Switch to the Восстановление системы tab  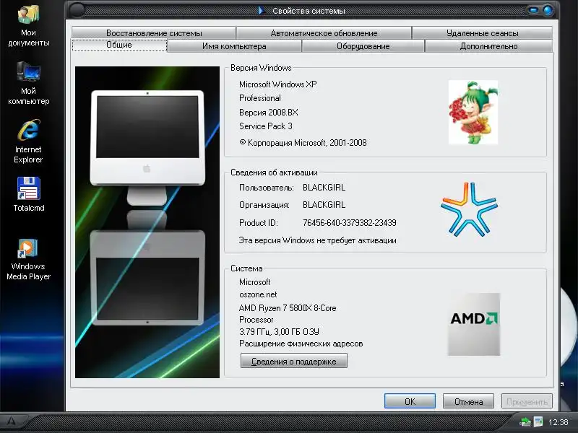[x=154, y=32]
